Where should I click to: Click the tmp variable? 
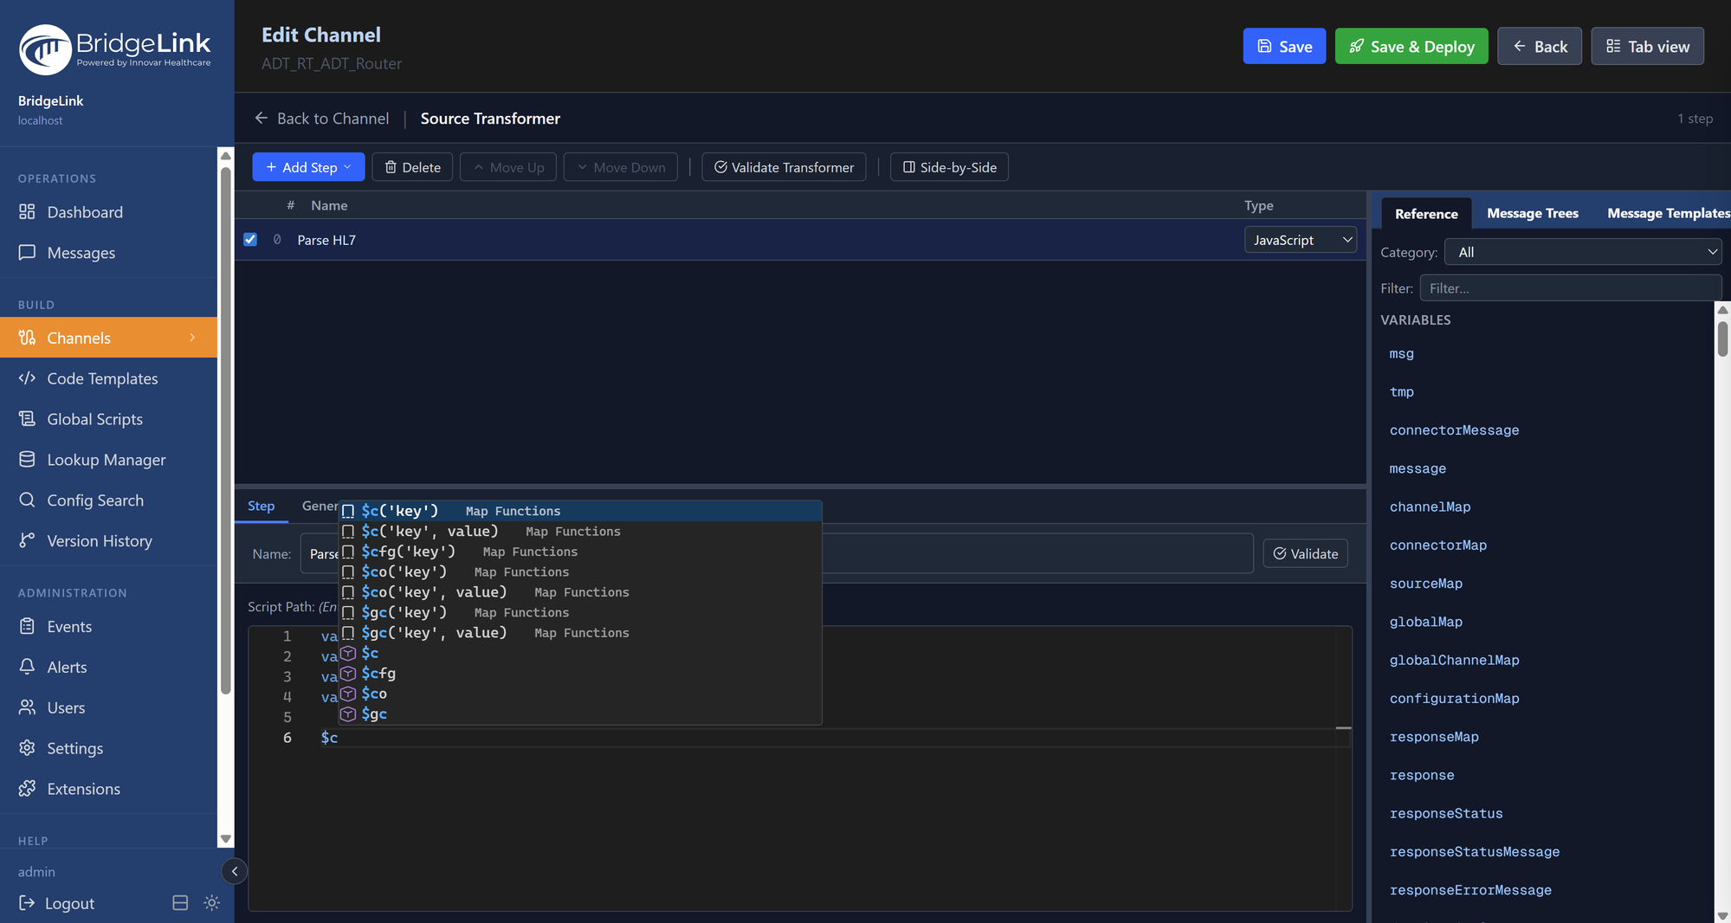pyautogui.click(x=1401, y=392)
